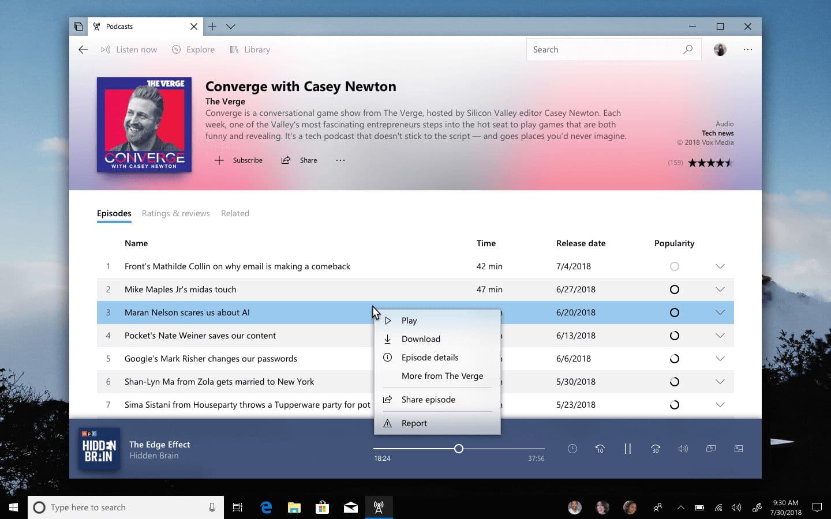This screenshot has width=831, height=519.
Task: Click the popularity indicator for 6/27/2018 episode
Action: point(675,289)
